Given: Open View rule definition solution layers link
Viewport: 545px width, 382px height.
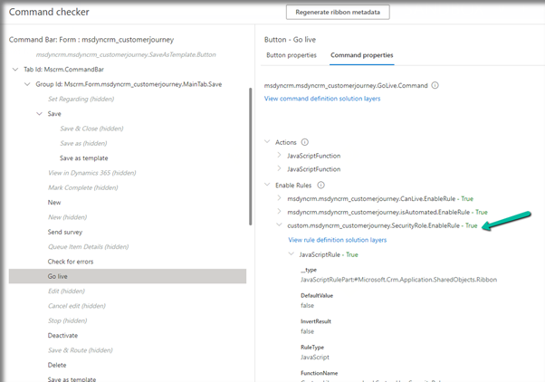Looking at the screenshot, I should click(x=337, y=240).
